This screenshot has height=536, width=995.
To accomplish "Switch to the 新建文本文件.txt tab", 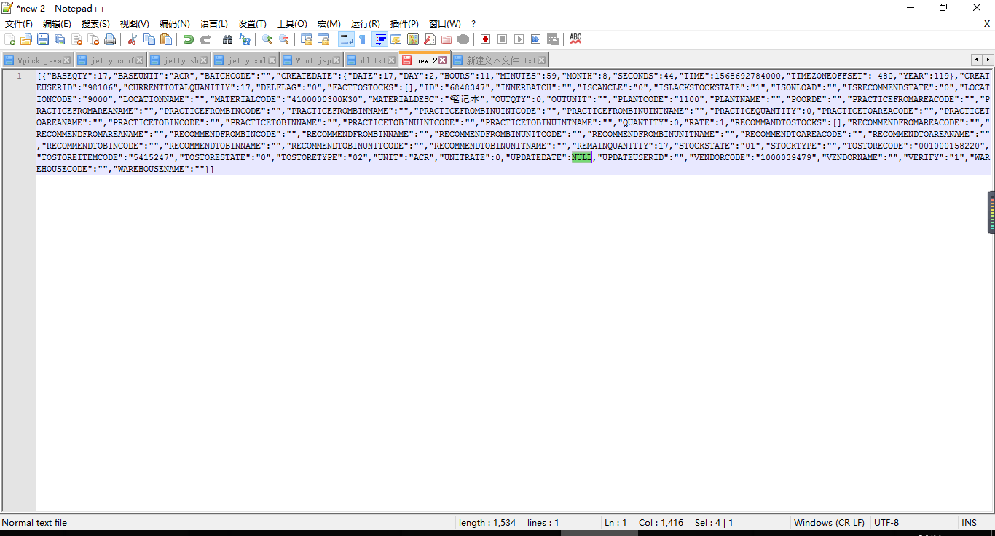I will point(500,60).
